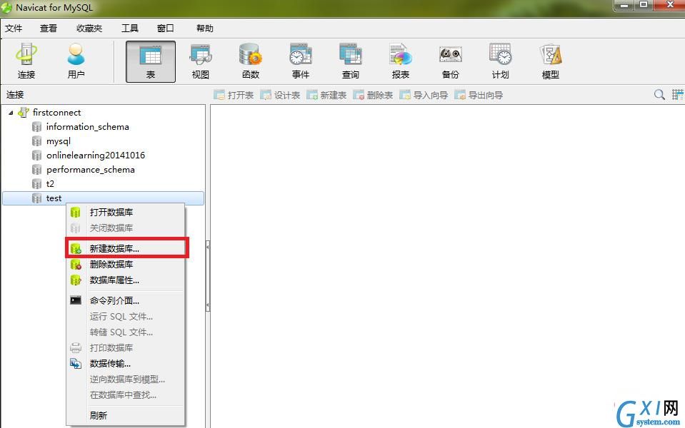Open the 文件 menu

click(x=14, y=29)
